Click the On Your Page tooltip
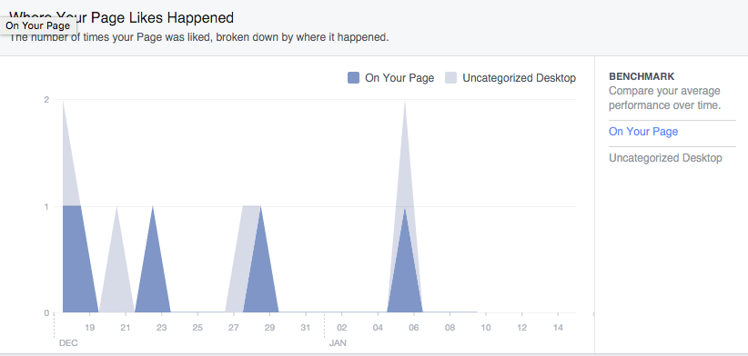The height and width of the screenshot is (356, 748). [38, 25]
